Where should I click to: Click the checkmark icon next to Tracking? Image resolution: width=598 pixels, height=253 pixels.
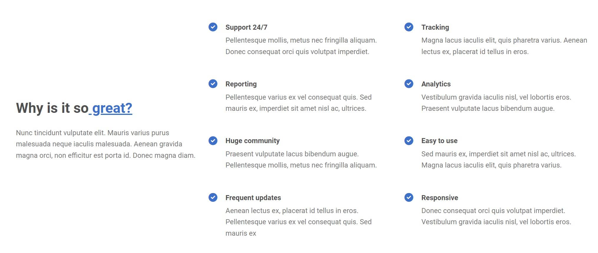[409, 27]
